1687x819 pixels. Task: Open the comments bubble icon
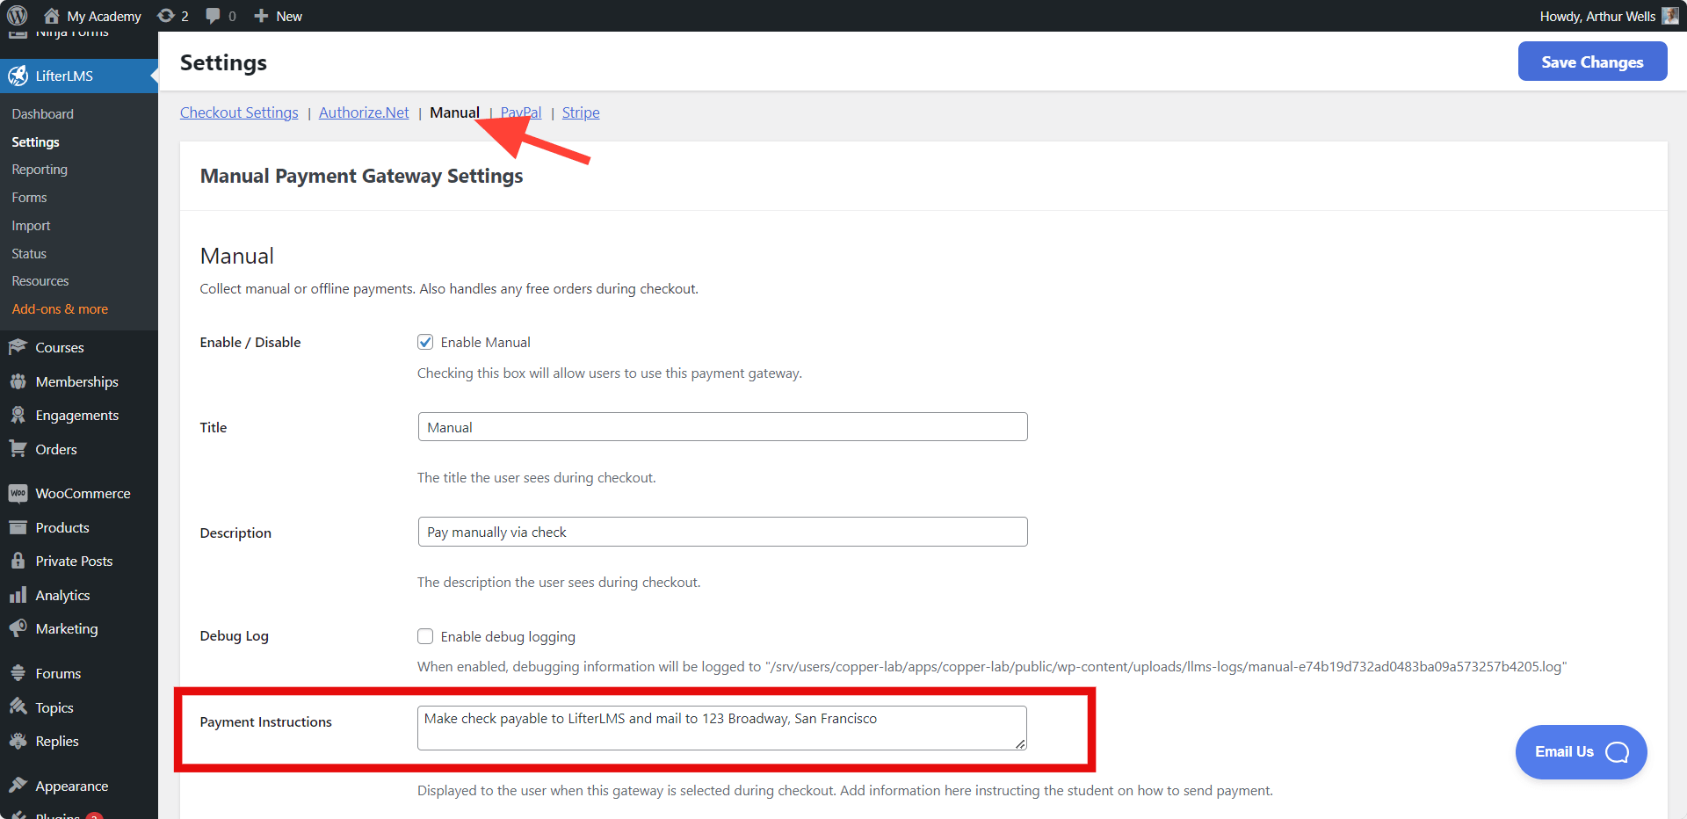(x=214, y=16)
